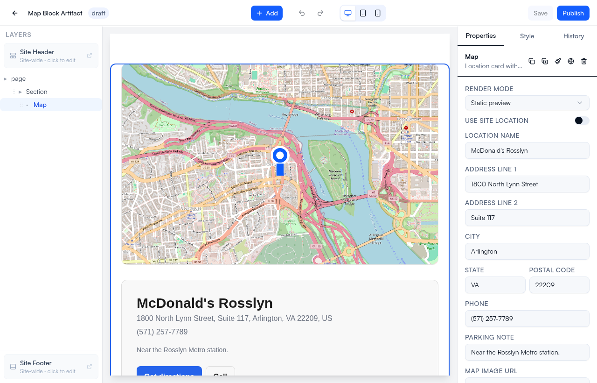
Task: Go back using the left arrow icon
Action: (x=15, y=13)
